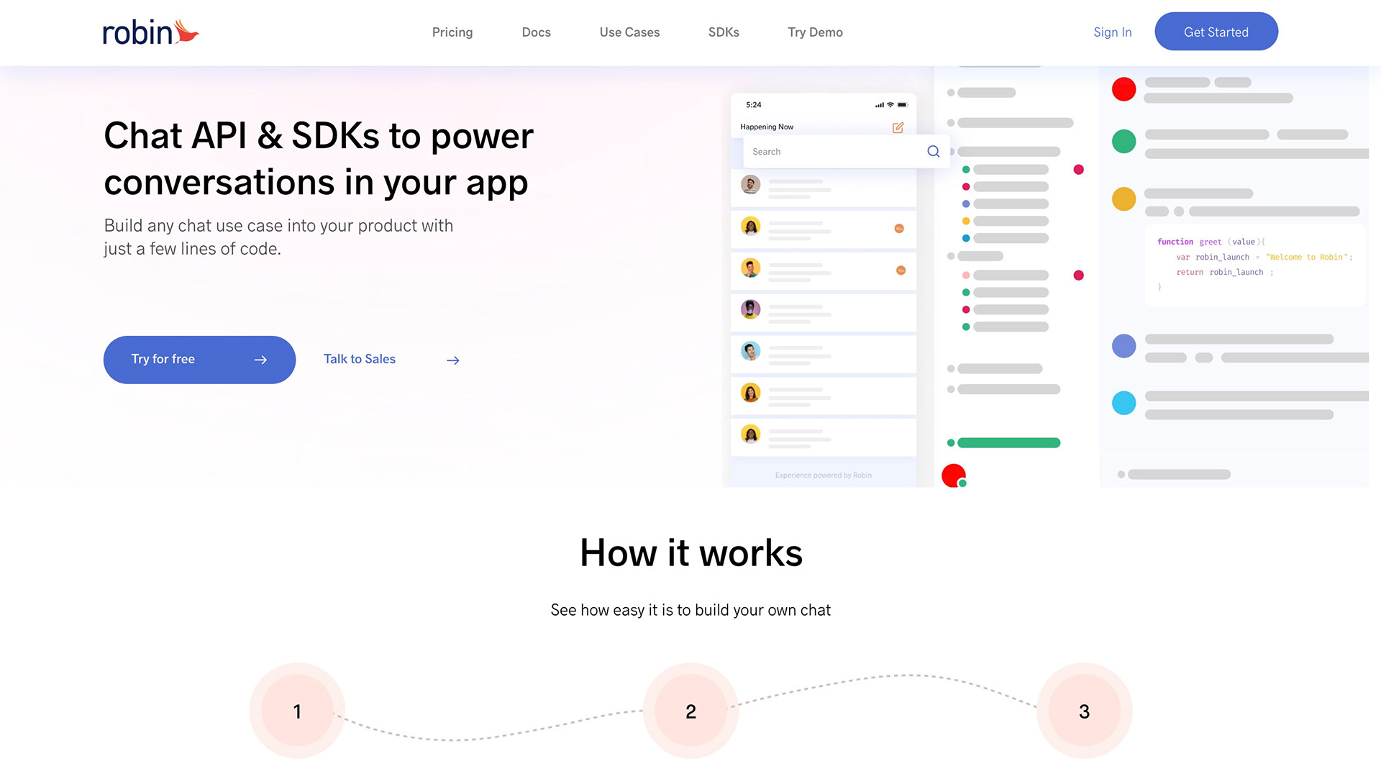This screenshot has height=779, width=1381.
Task: Click the arrow inside Try for free button
Action: [x=260, y=360]
